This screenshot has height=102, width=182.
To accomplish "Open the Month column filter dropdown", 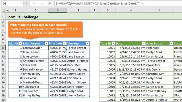I will (20, 43).
